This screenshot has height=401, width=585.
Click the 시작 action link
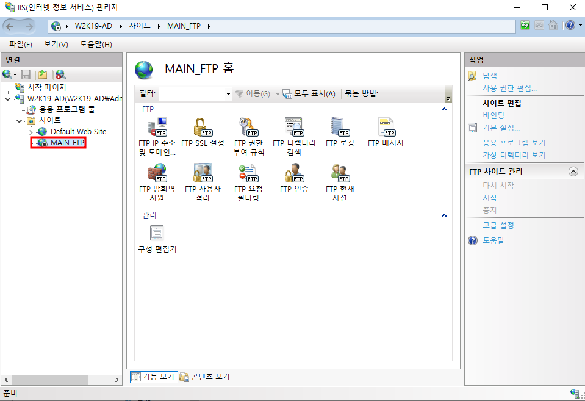coord(489,198)
